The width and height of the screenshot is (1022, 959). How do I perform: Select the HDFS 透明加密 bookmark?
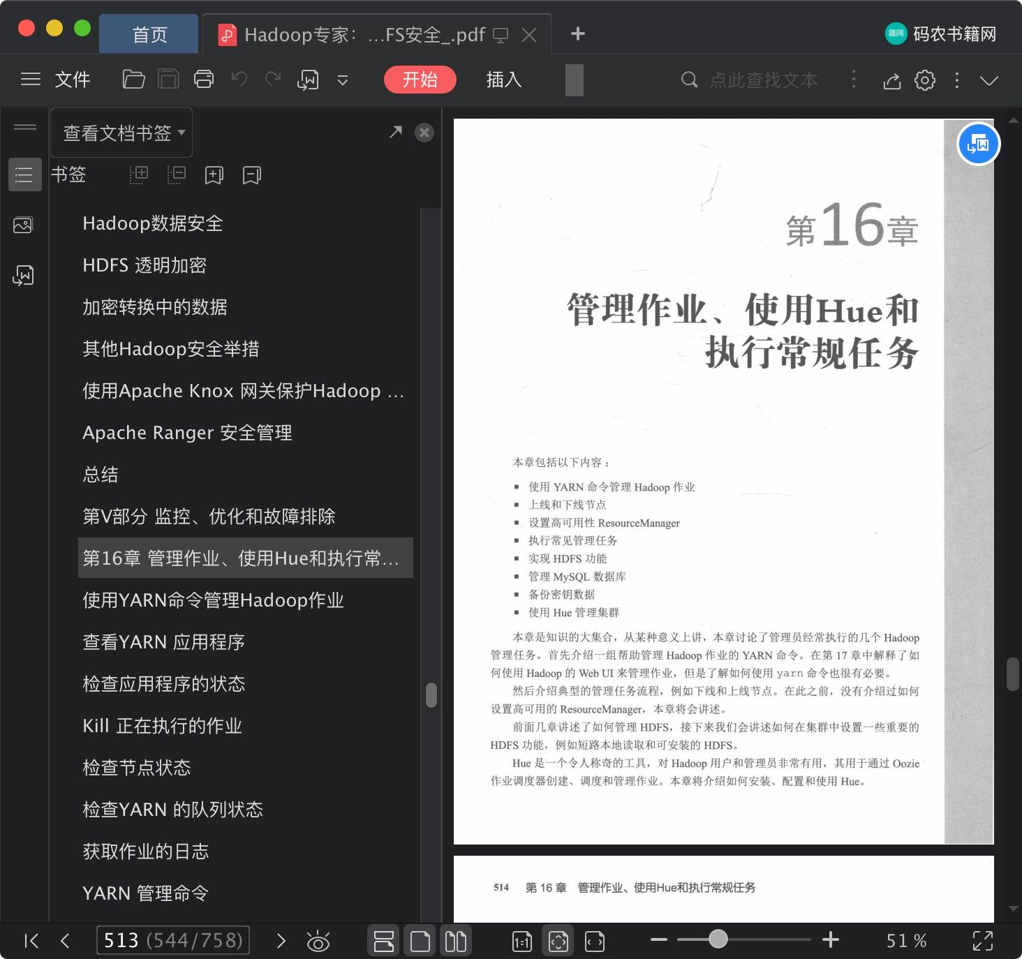coord(145,265)
